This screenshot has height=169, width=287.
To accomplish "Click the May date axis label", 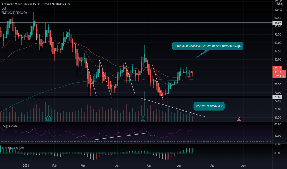I will 149,166.
